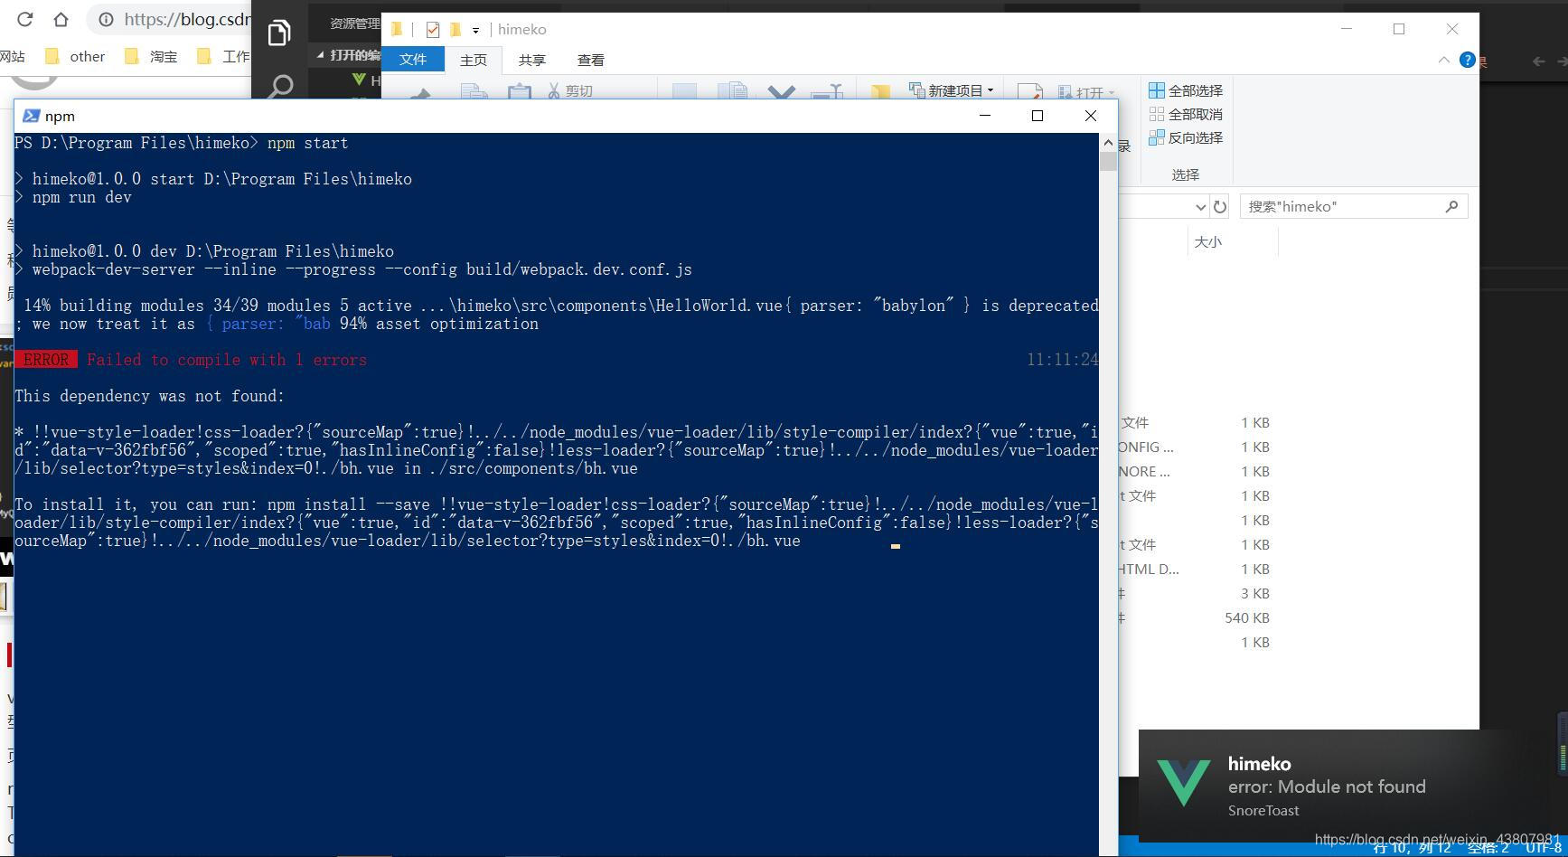The width and height of the screenshot is (1568, 857).
Task: Switch to Home tab in Explorer
Action: coord(474,60)
